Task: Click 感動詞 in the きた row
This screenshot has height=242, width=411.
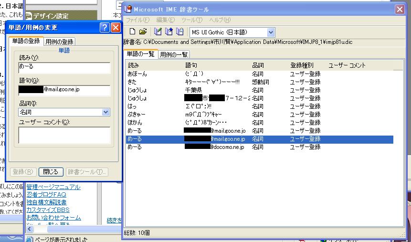Action: point(260,82)
